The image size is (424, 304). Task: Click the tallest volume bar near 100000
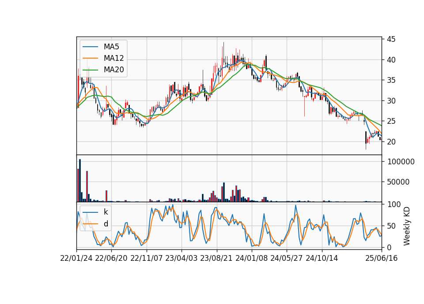pos(80,181)
